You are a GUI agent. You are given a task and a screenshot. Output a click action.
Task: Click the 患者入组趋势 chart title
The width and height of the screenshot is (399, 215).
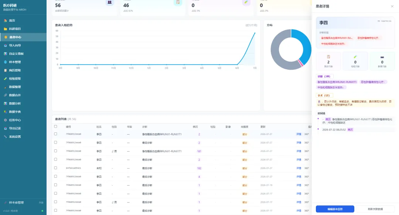coord(64,25)
